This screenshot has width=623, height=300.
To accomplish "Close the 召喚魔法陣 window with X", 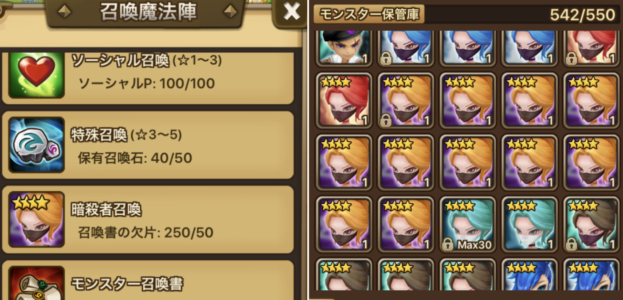I will tap(291, 12).
